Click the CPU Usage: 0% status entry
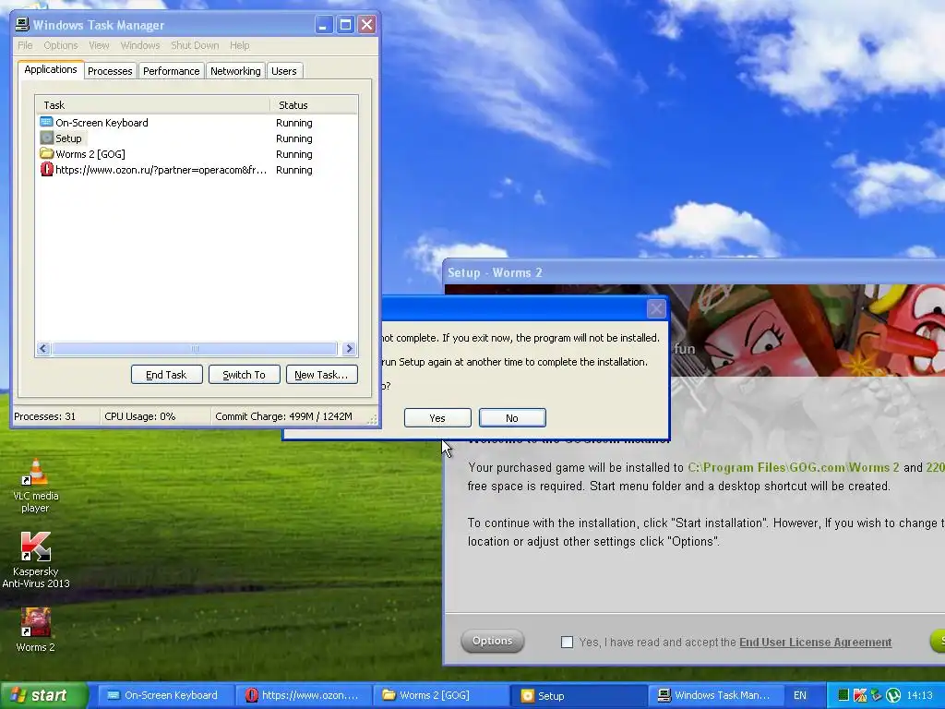This screenshot has width=945, height=709. point(155,416)
